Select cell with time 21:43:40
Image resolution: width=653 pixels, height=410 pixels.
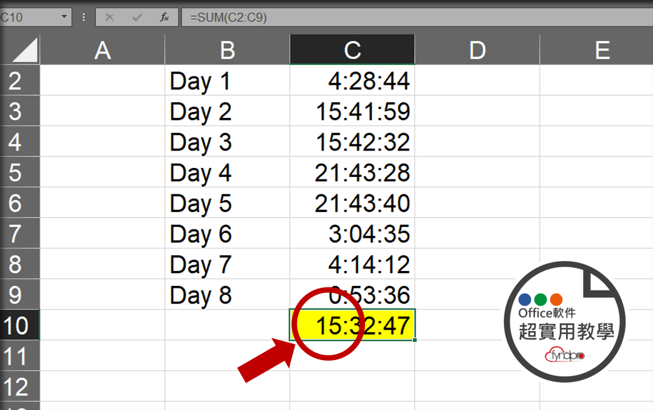click(x=352, y=203)
